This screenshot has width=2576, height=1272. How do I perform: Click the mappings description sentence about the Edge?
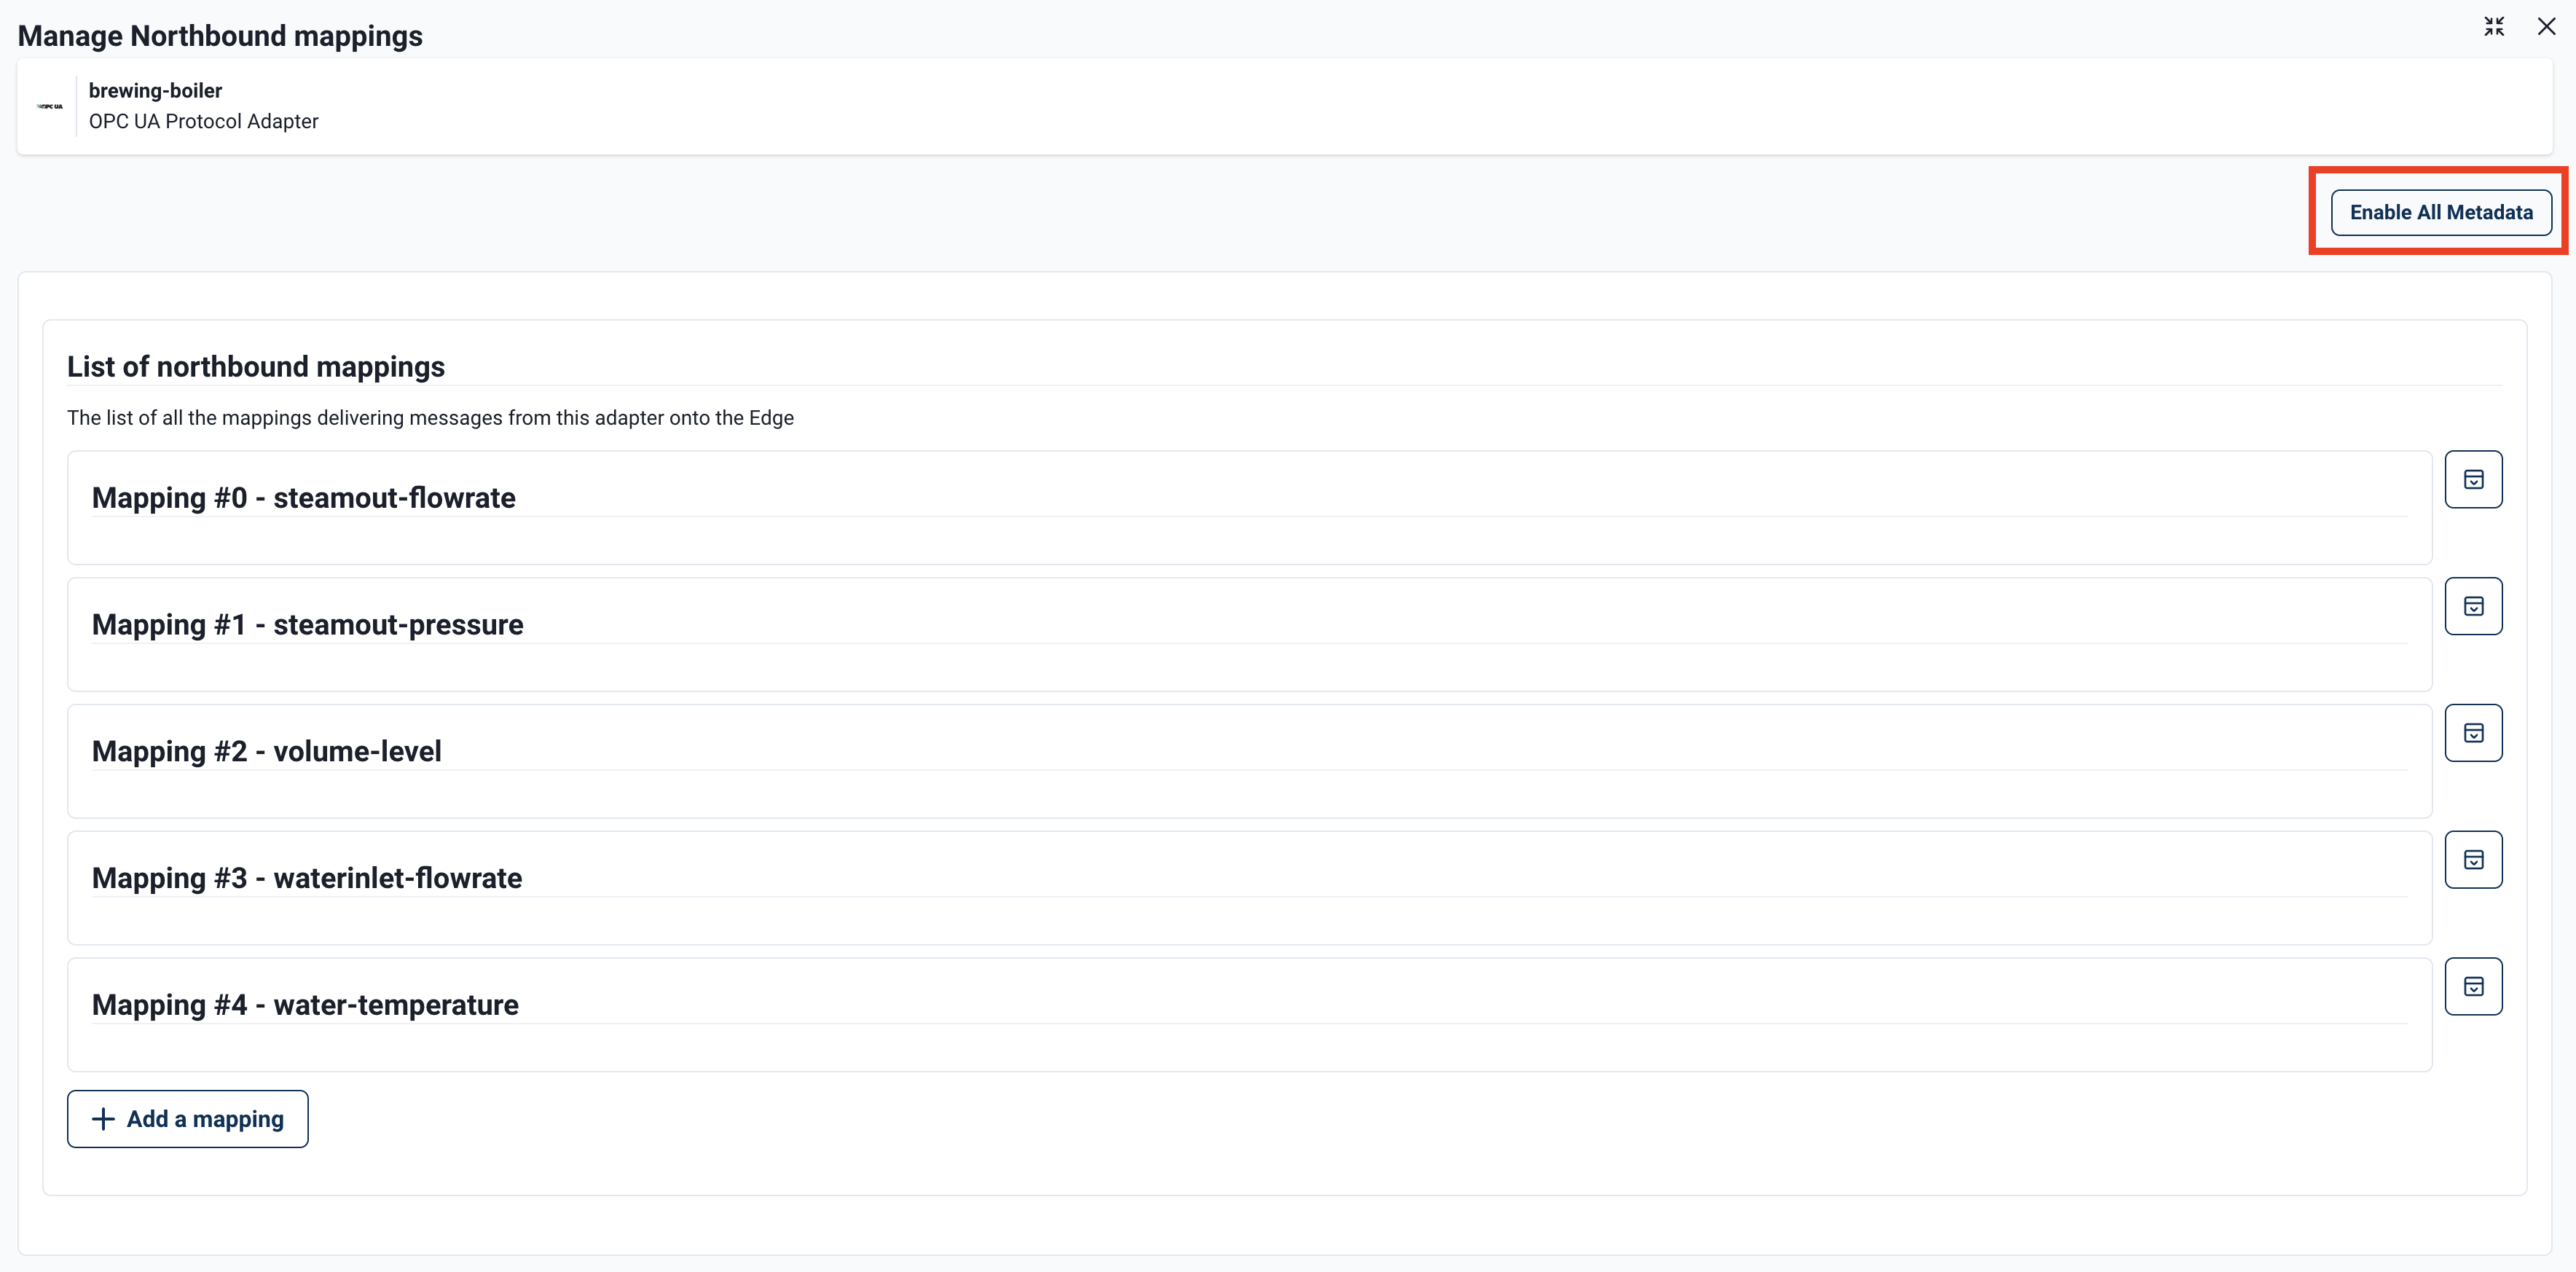[430, 417]
